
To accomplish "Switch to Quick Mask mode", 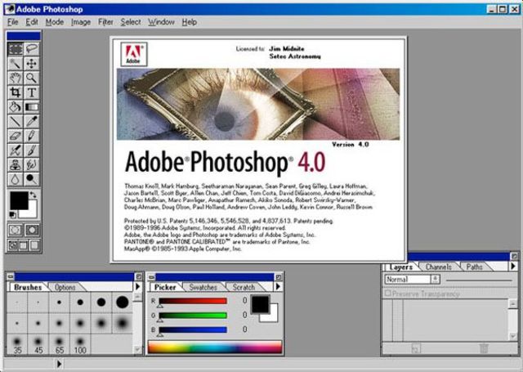I will pos(32,230).
